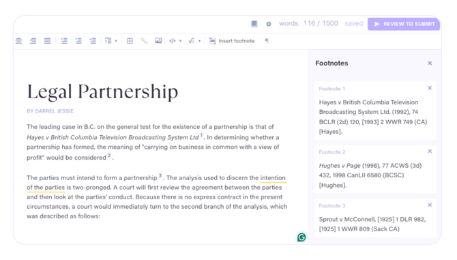This screenshot has height=260, width=457.
Task: Delete Footnote 2
Action: [x=430, y=151]
